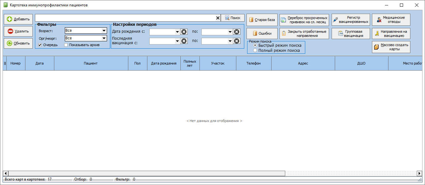Click the application icon in title bar
This screenshot has height=185, width=425.
pyautogui.click(x=5, y=5)
